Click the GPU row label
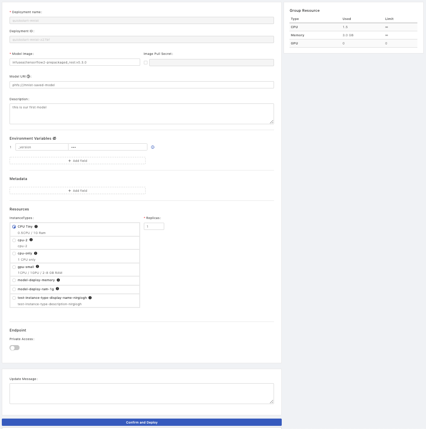Viewport: 426px width, 429px height. (294, 44)
